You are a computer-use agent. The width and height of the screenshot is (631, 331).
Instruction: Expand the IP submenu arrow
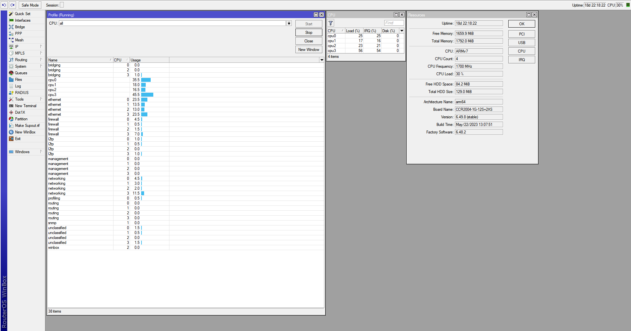tap(41, 46)
